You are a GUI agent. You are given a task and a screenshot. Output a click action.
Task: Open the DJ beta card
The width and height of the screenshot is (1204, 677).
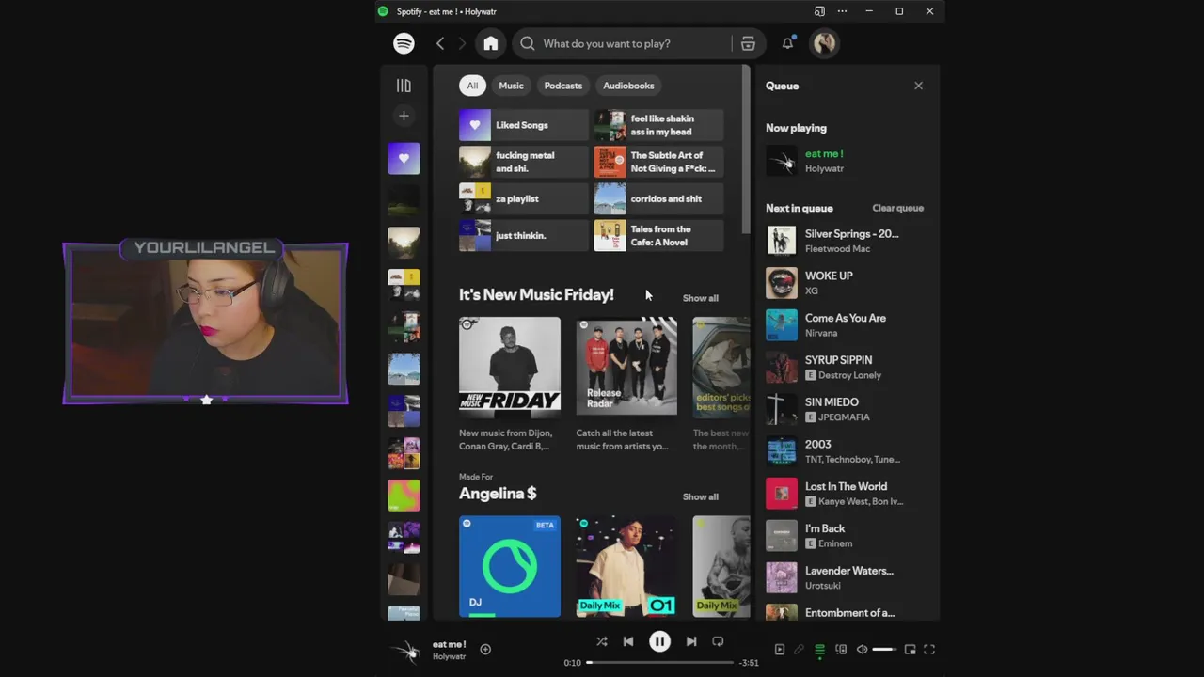[x=510, y=566]
